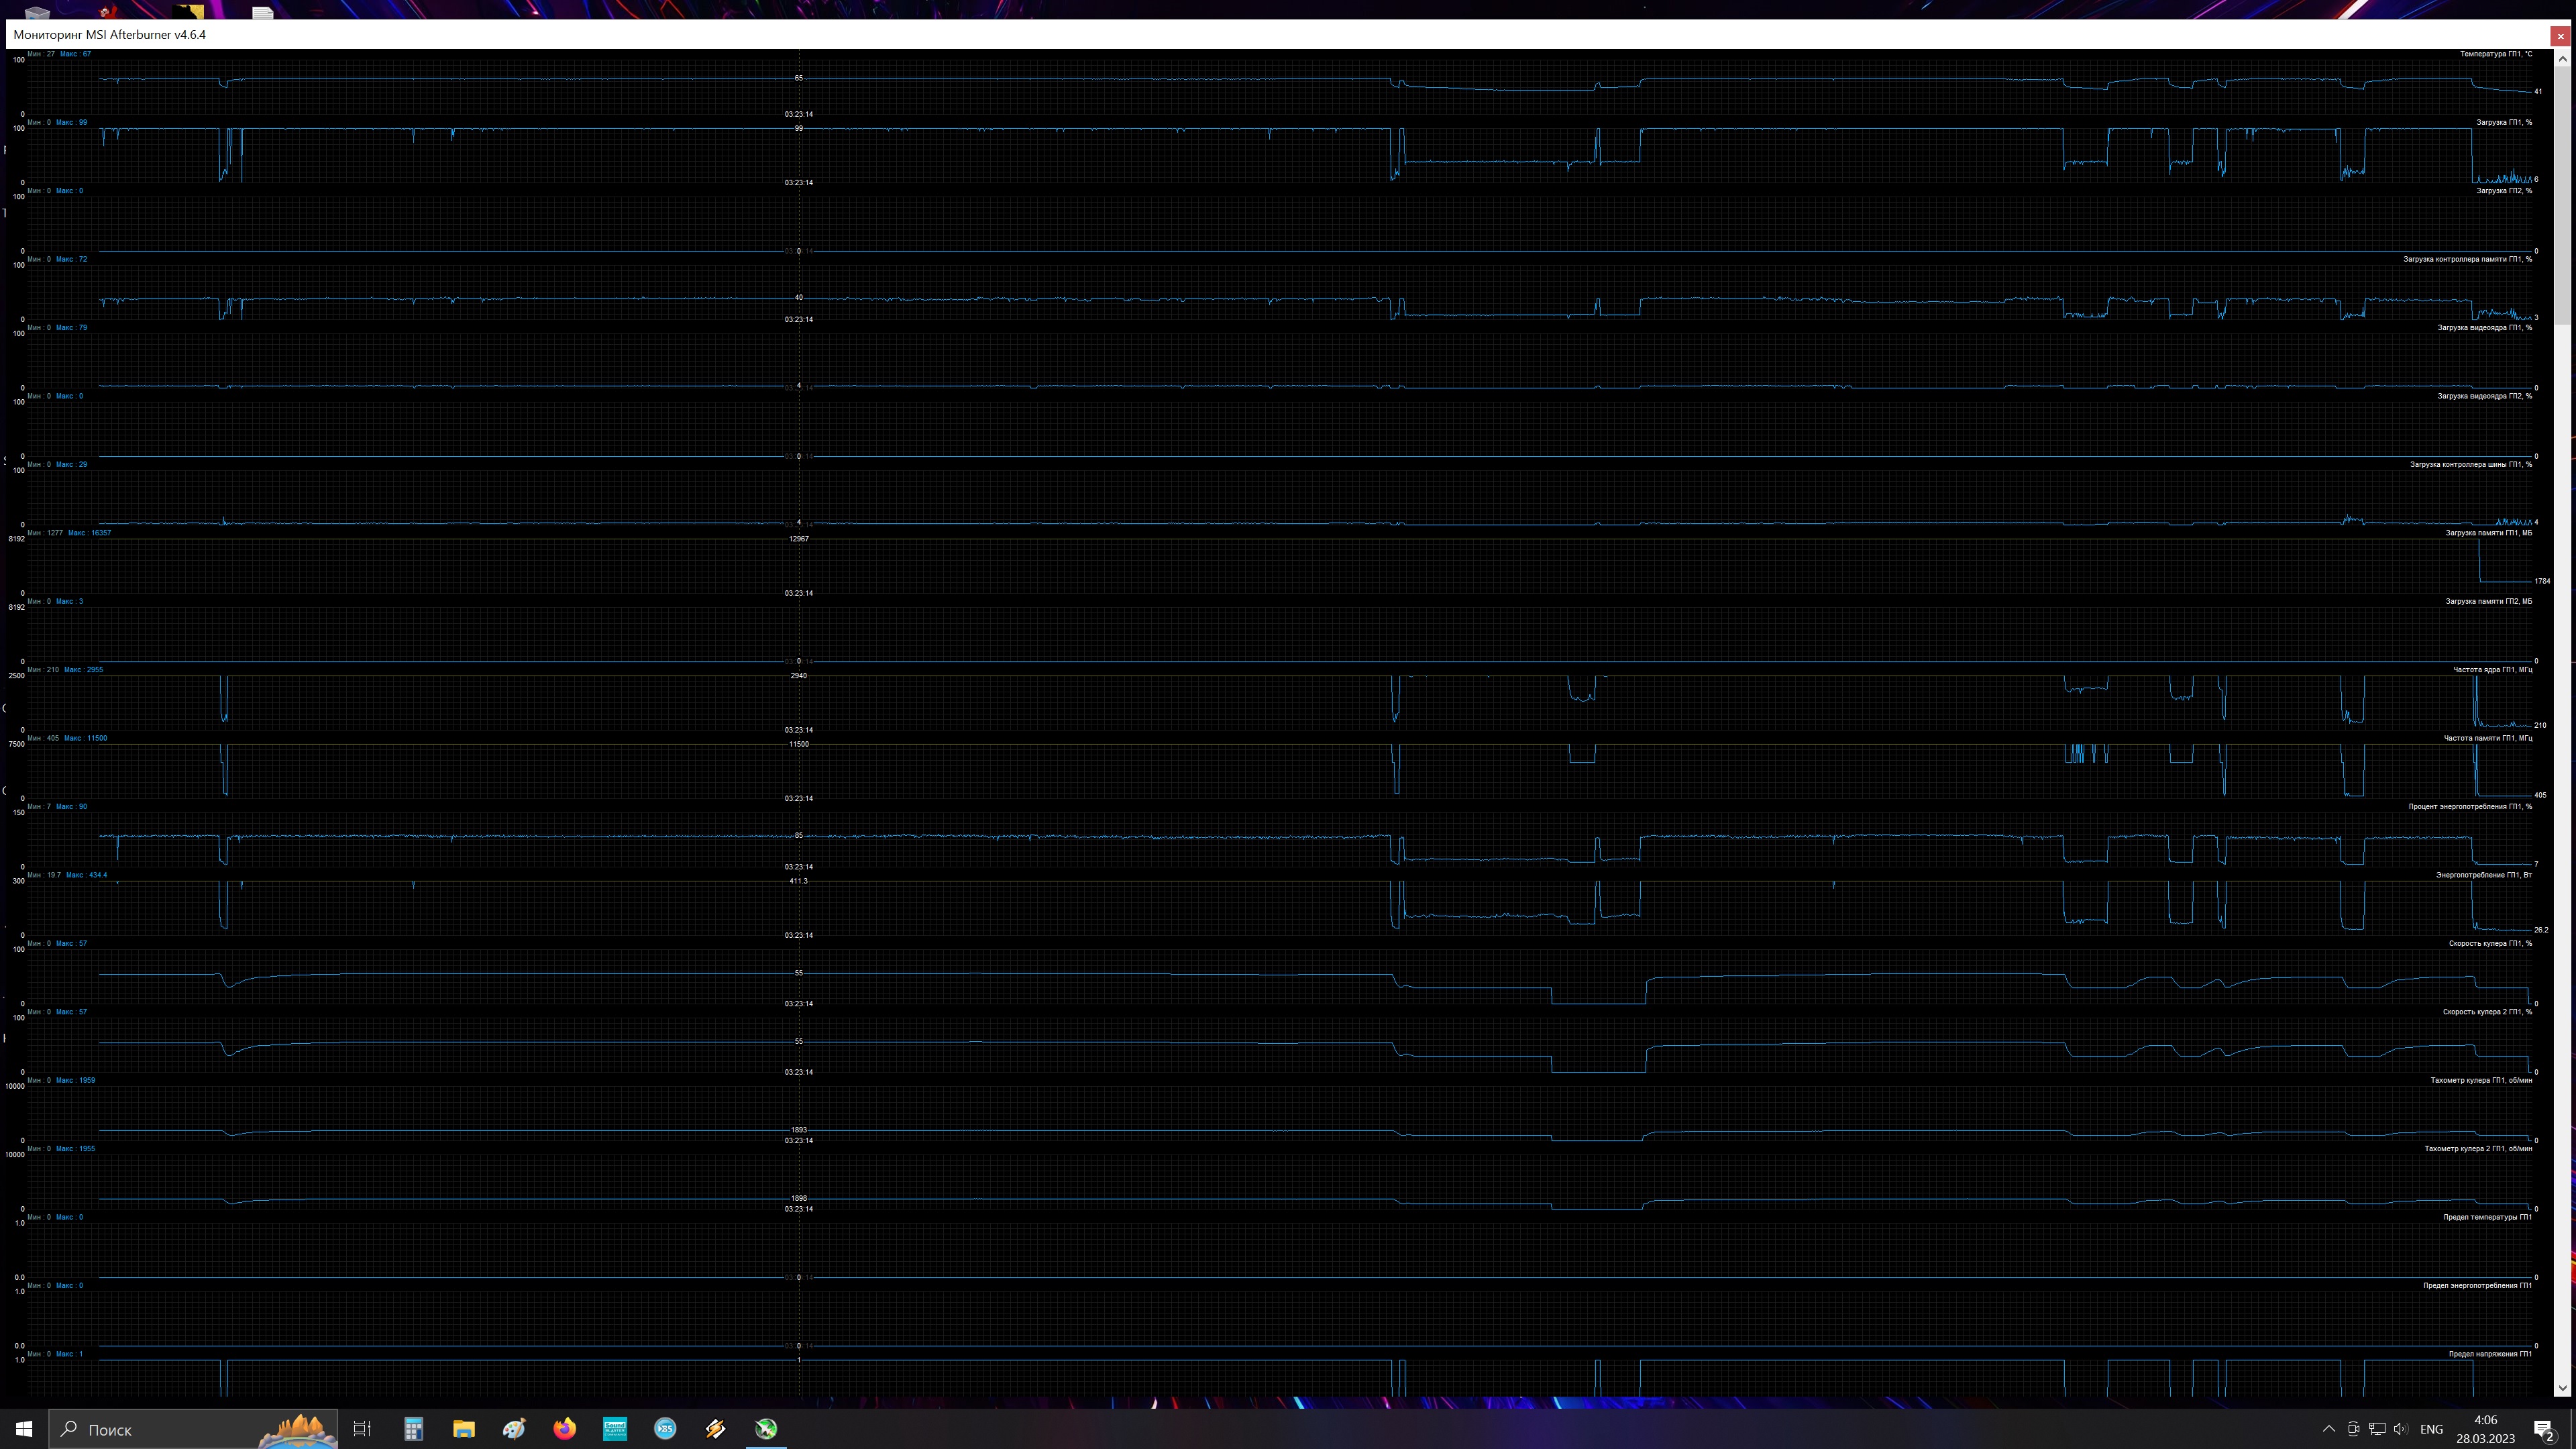Switch the ENG input language indicator
The image size is (2576, 1449).
[x=2431, y=1429]
